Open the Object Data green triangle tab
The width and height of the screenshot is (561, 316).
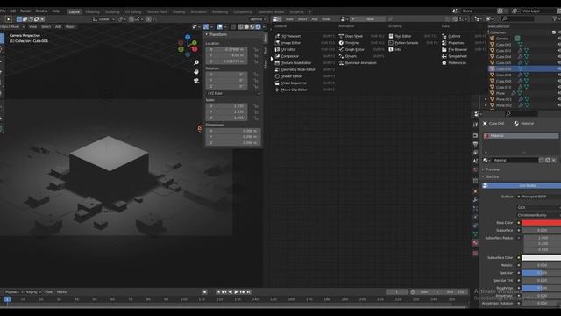(475, 234)
